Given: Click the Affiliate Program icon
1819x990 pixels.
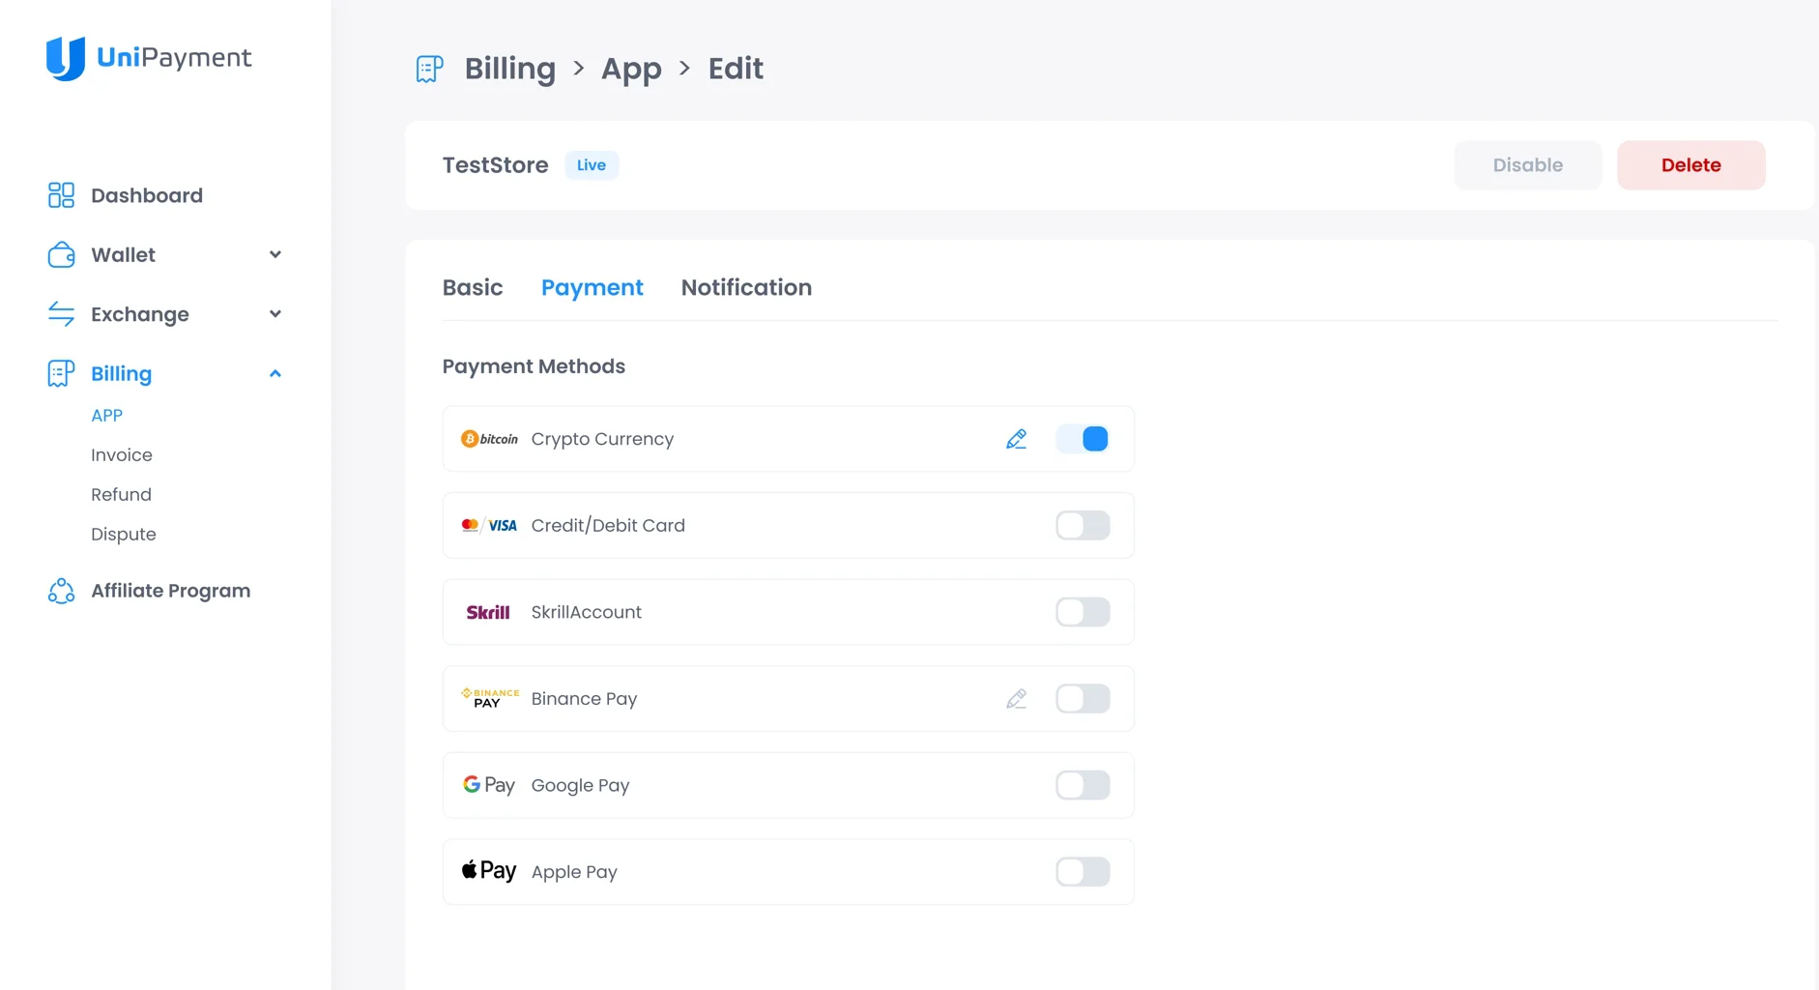Looking at the screenshot, I should (x=61, y=591).
